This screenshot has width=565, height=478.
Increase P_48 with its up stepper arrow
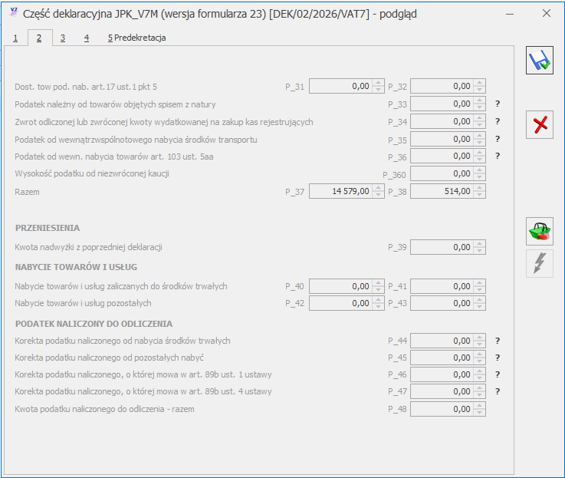coord(480,406)
